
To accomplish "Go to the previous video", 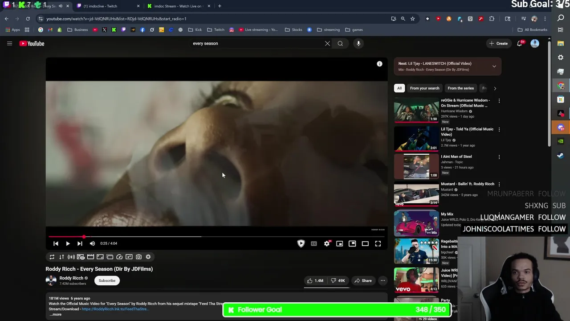I will coord(56,243).
